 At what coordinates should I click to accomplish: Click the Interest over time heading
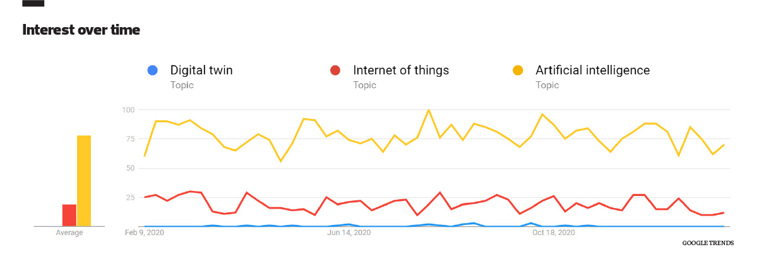81,30
